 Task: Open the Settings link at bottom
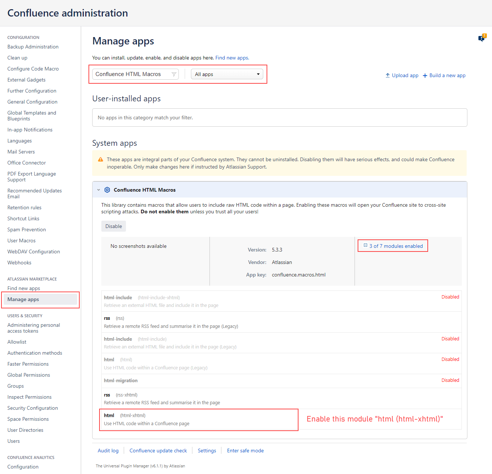[x=207, y=451]
